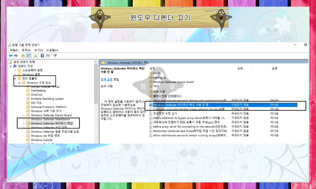
Task: Toggle the Show/Hide Console Tree toolbar icon
Action: pyautogui.click(x=29, y=56)
